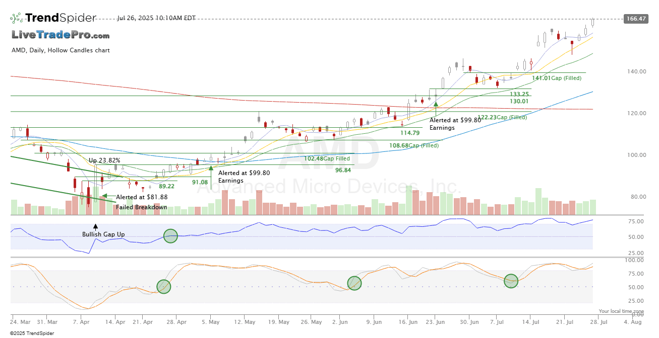Click the TrendSpider logo
The image size is (659, 338).
[x=53, y=18]
